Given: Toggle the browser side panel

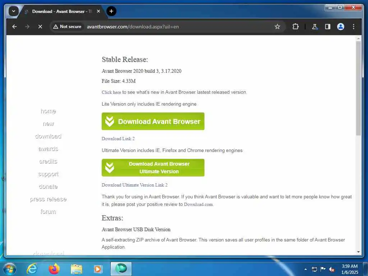Looking at the screenshot, I should [x=328, y=27].
